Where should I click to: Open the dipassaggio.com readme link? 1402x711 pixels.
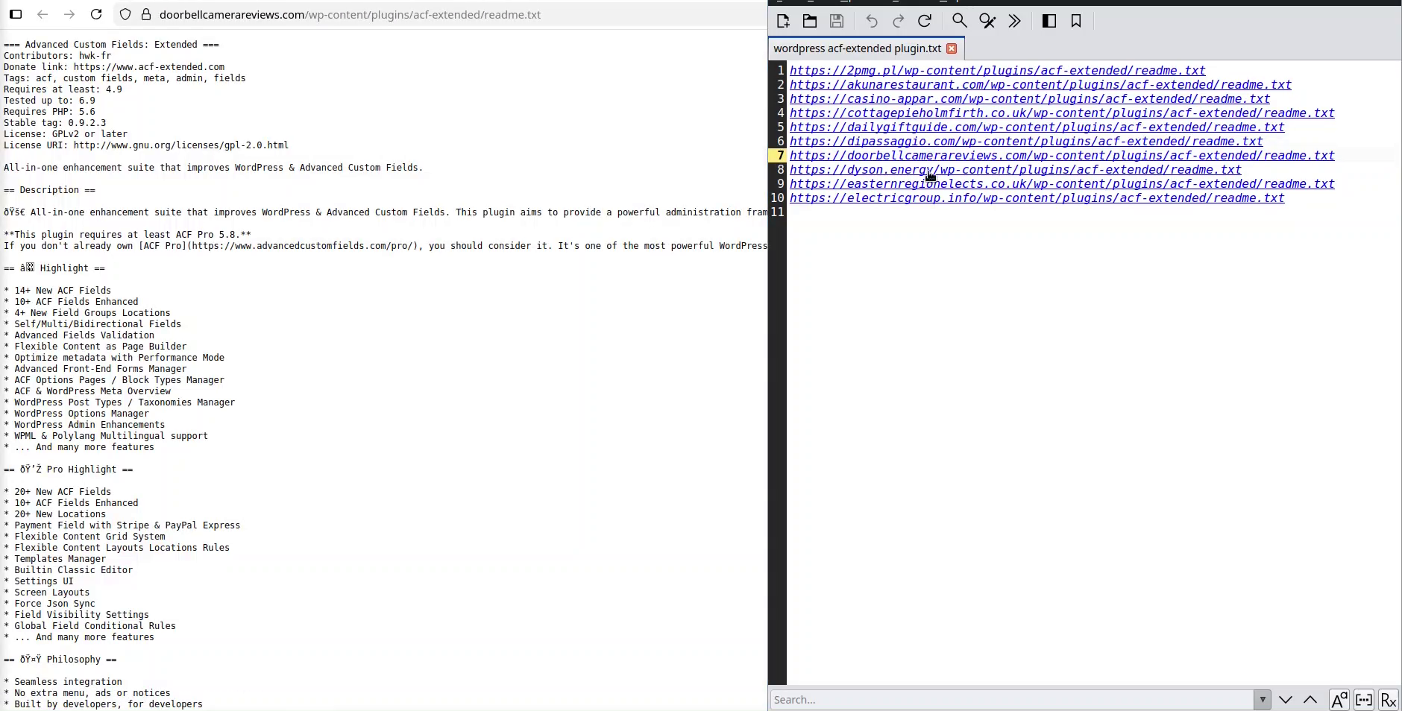(x=1027, y=142)
